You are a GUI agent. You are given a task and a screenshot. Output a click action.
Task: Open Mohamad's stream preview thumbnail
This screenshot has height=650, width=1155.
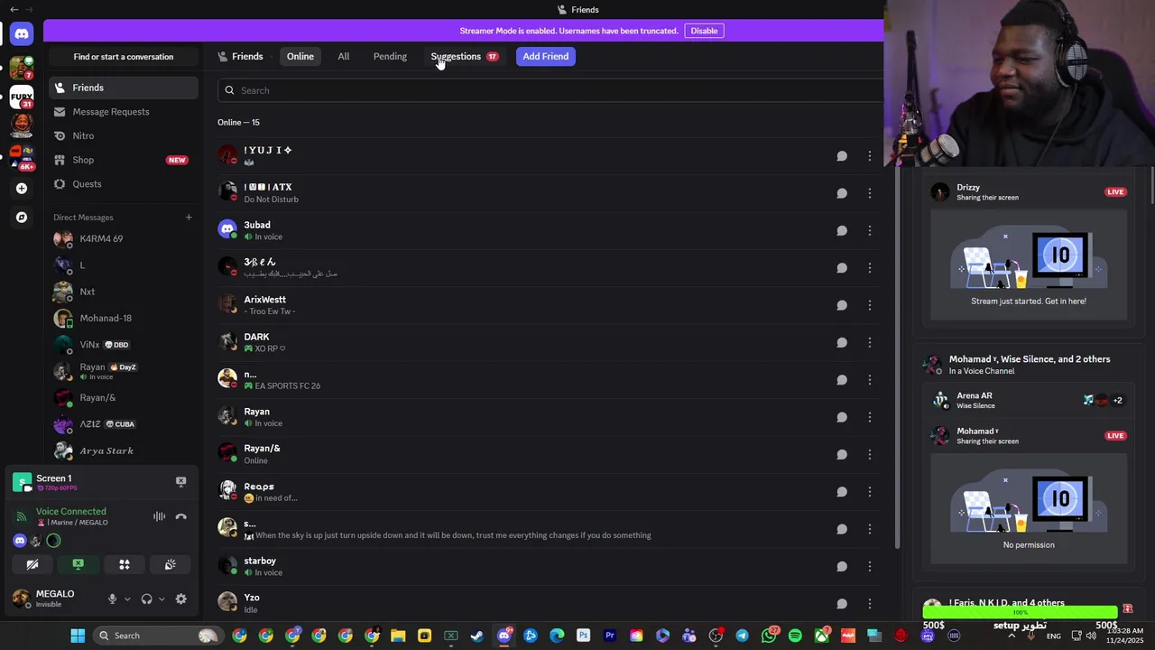1029,509
